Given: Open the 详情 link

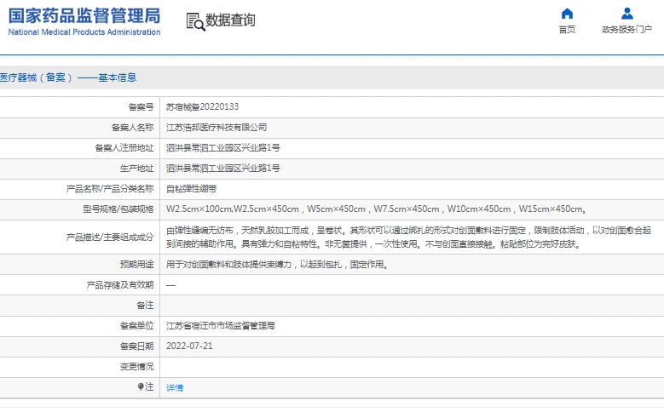Looking at the screenshot, I should [175, 387].
